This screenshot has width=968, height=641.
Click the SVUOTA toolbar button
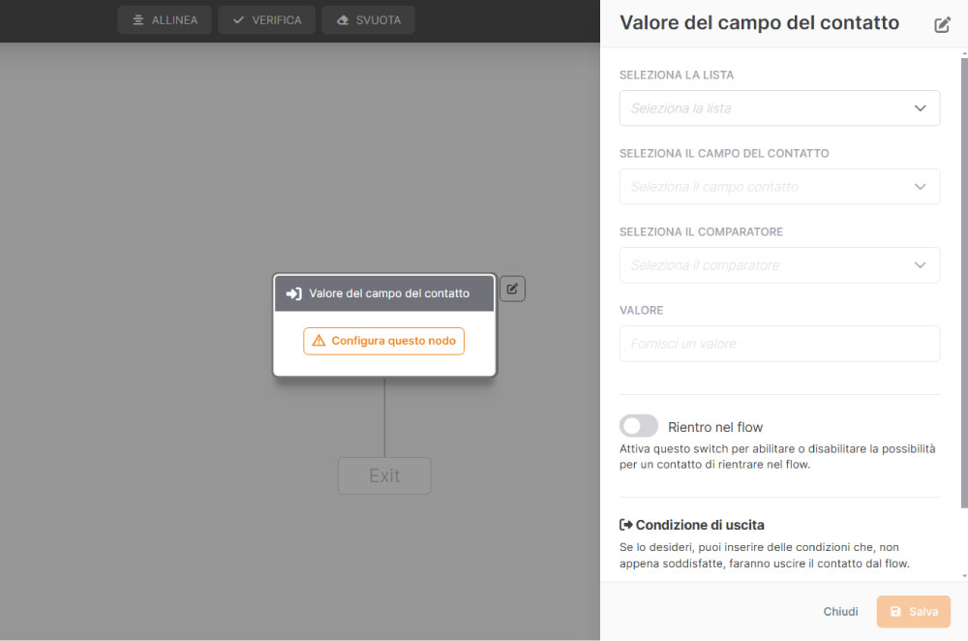coord(369,20)
